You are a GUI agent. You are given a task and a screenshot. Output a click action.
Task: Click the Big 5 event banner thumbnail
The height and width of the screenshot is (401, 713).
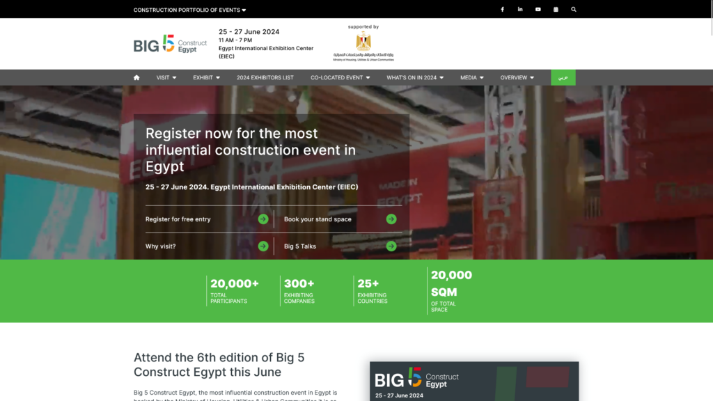tap(474, 382)
